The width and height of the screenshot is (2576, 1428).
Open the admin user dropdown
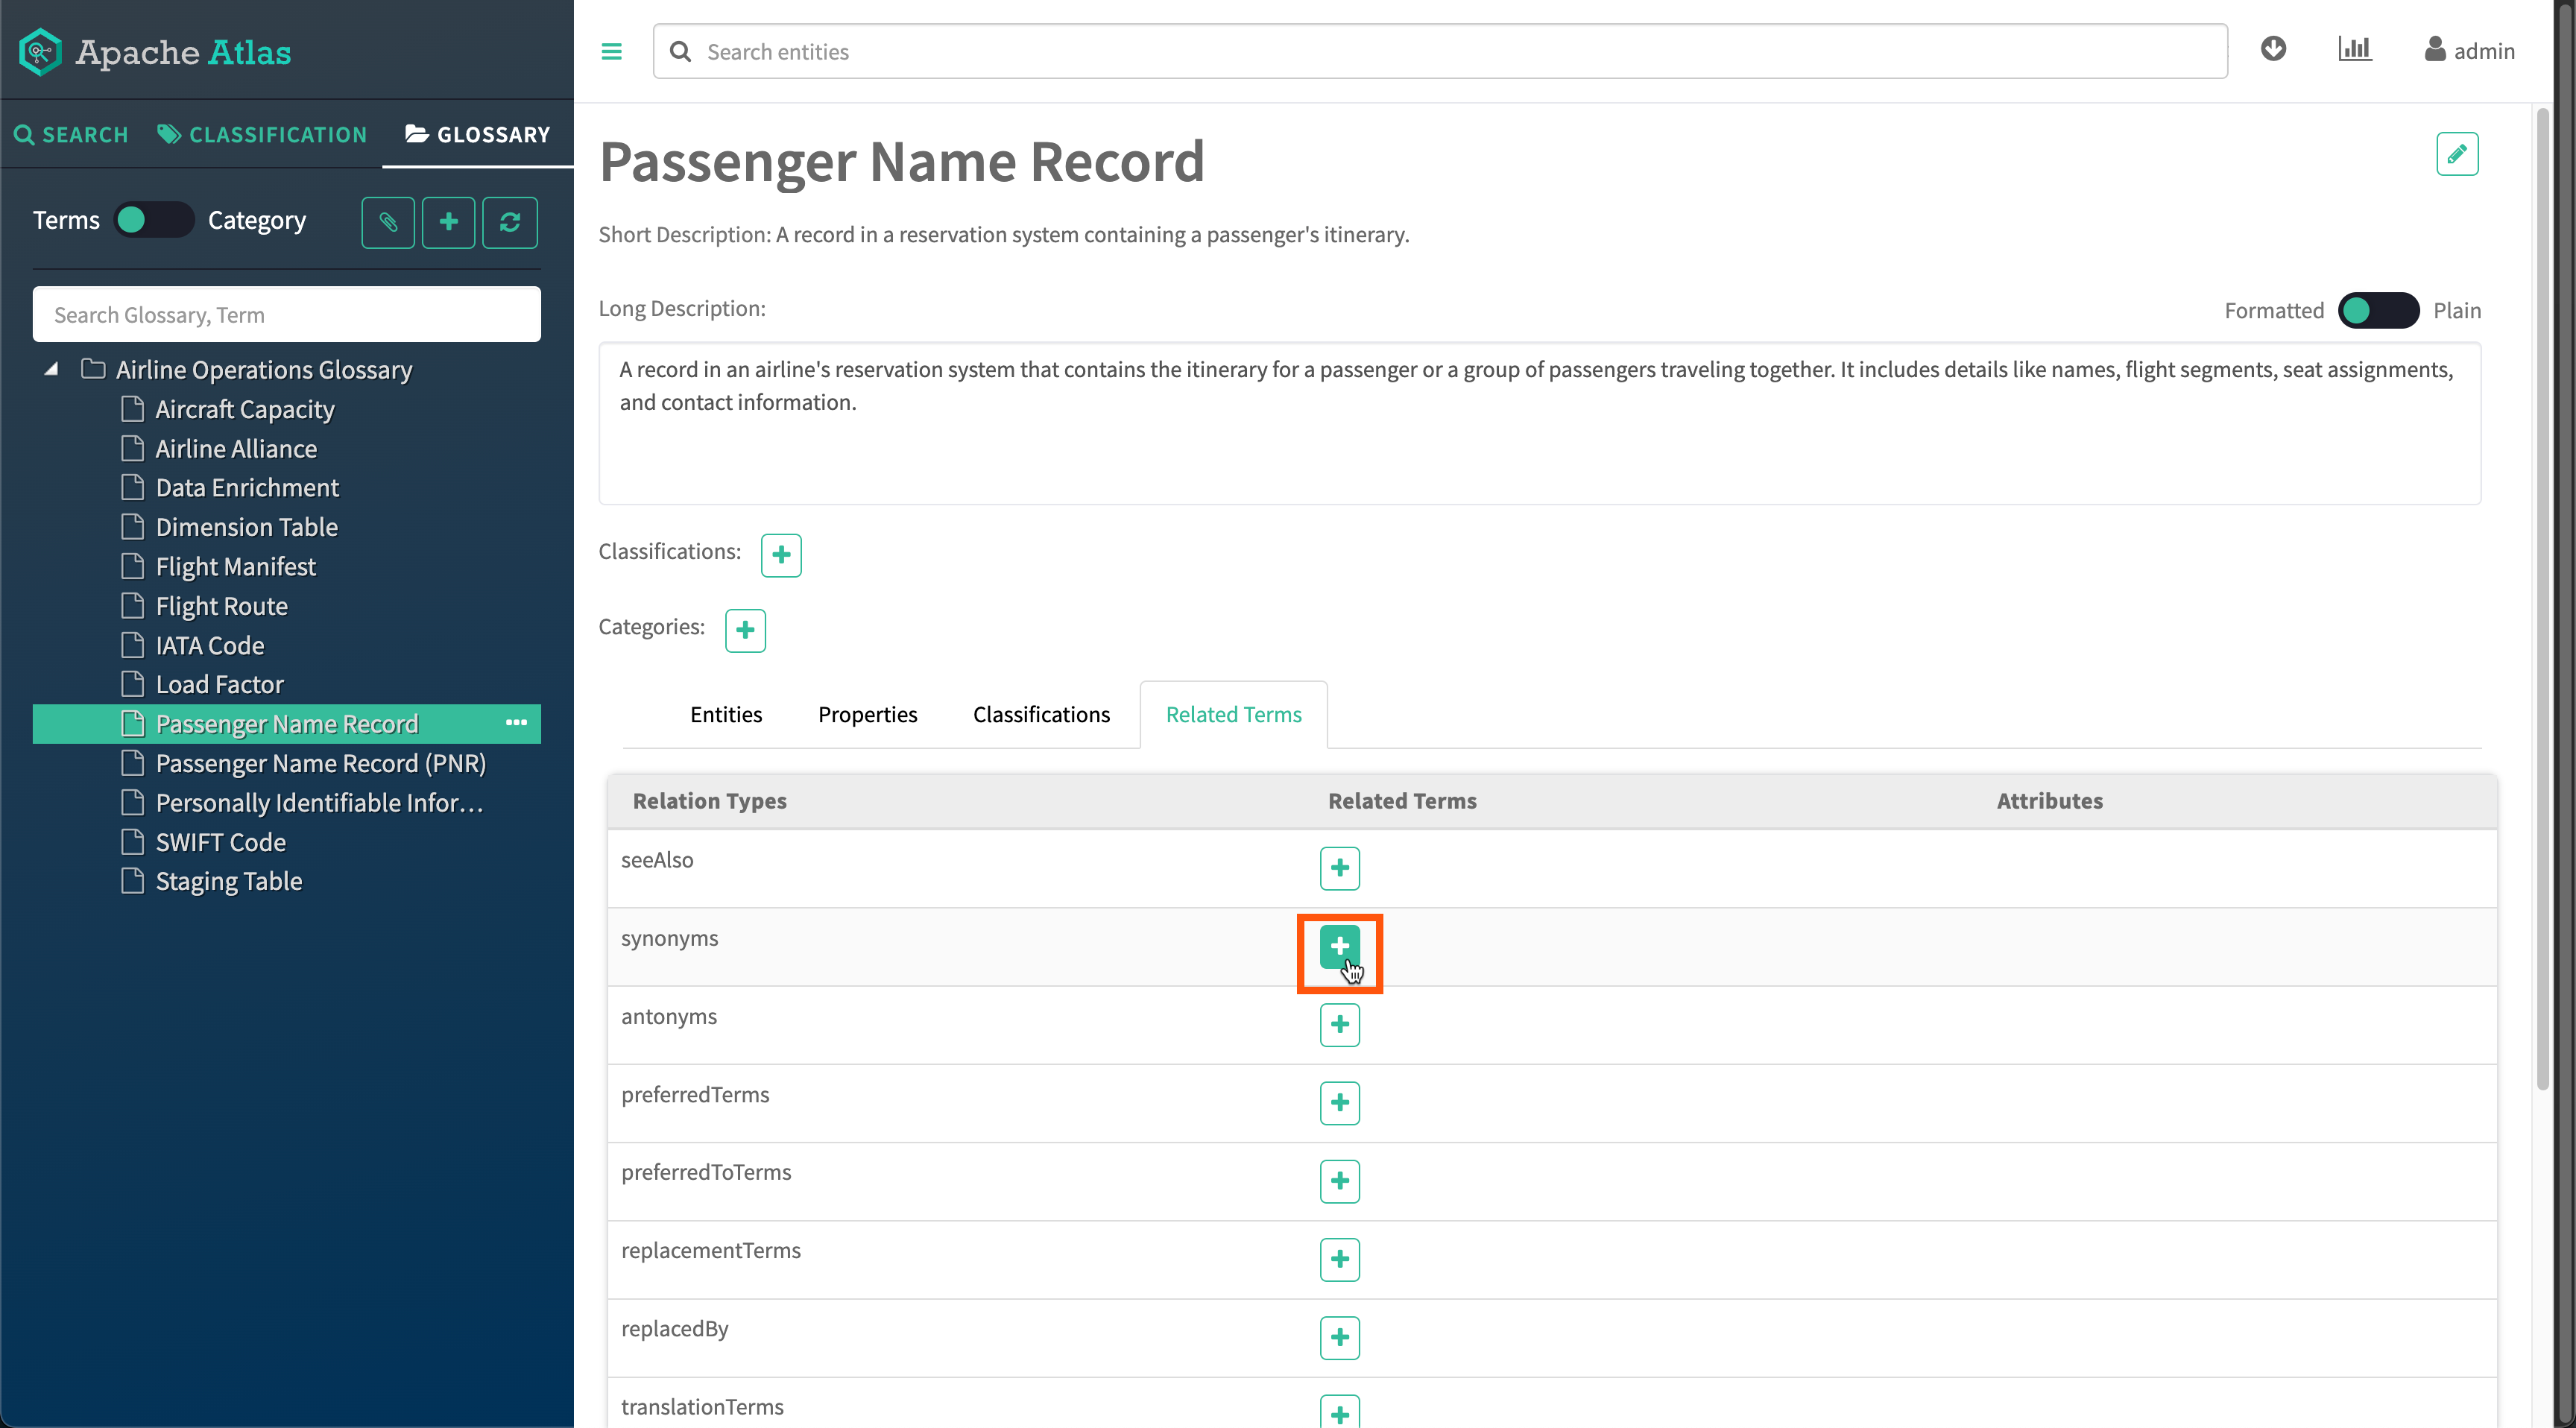[x=2469, y=50]
